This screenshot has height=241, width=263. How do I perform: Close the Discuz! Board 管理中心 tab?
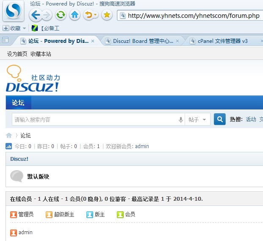pos(177,41)
